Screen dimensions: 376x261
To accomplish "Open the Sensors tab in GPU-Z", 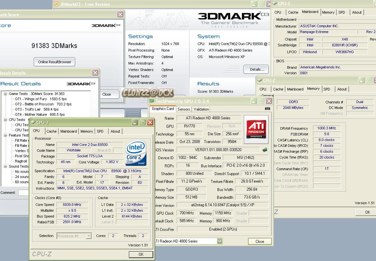I will tap(184, 109).
